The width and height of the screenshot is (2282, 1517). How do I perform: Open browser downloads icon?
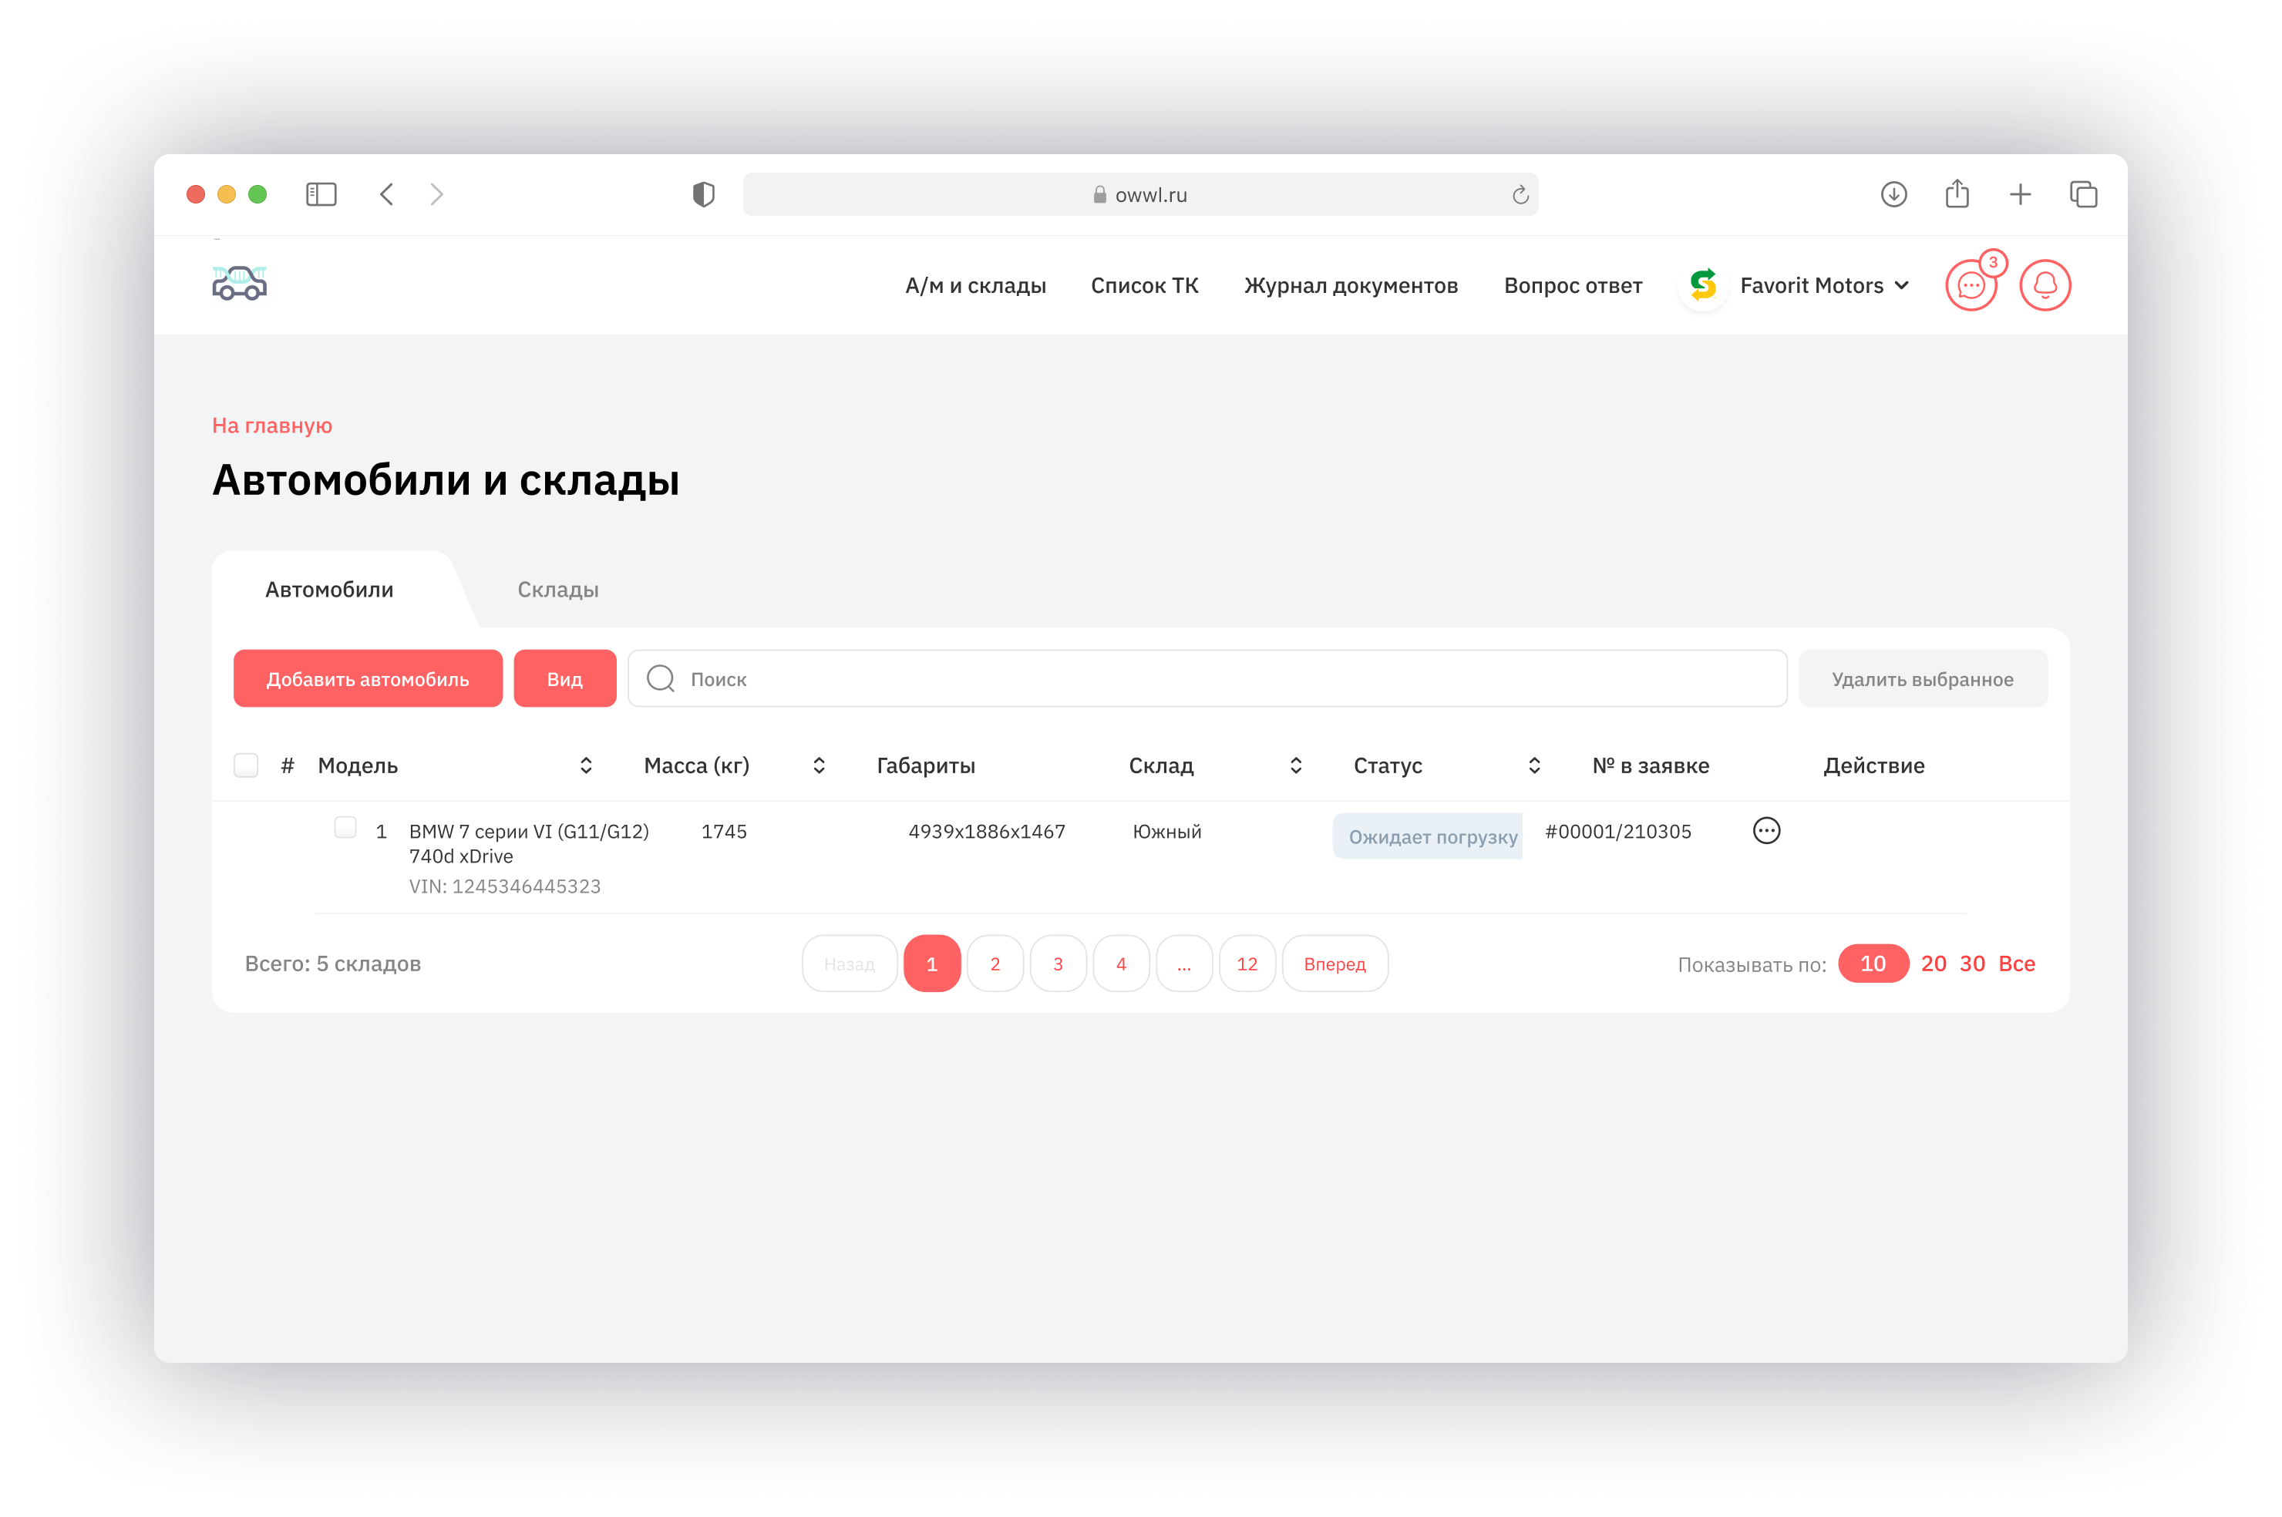click(x=1893, y=194)
